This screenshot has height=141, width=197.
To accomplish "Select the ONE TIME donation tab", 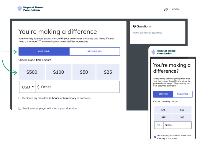I will [x=44, y=51].
